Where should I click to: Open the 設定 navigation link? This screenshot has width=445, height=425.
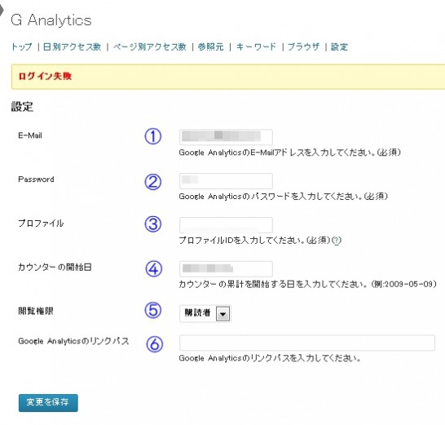click(x=339, y=46)
